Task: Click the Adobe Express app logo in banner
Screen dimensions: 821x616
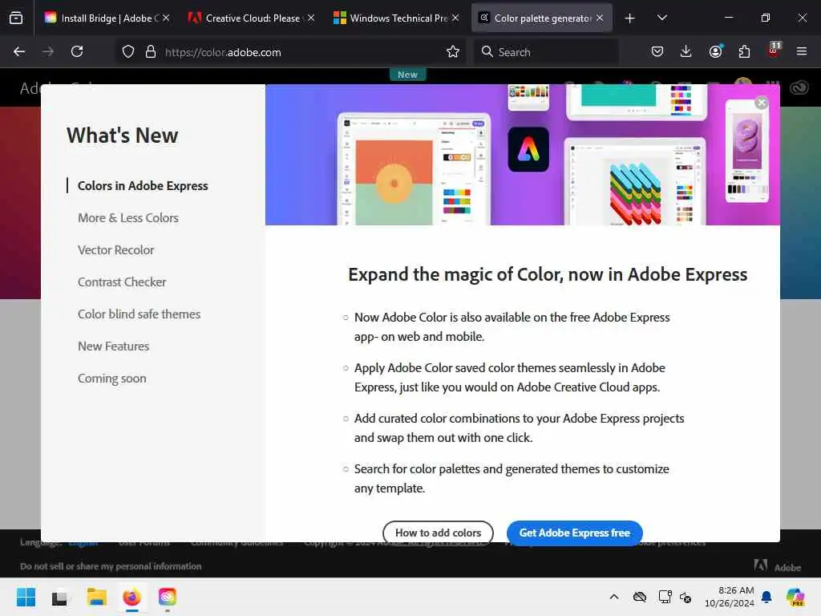Action: 528,149
